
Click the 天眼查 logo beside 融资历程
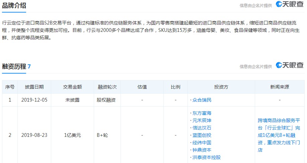(290, 65)
